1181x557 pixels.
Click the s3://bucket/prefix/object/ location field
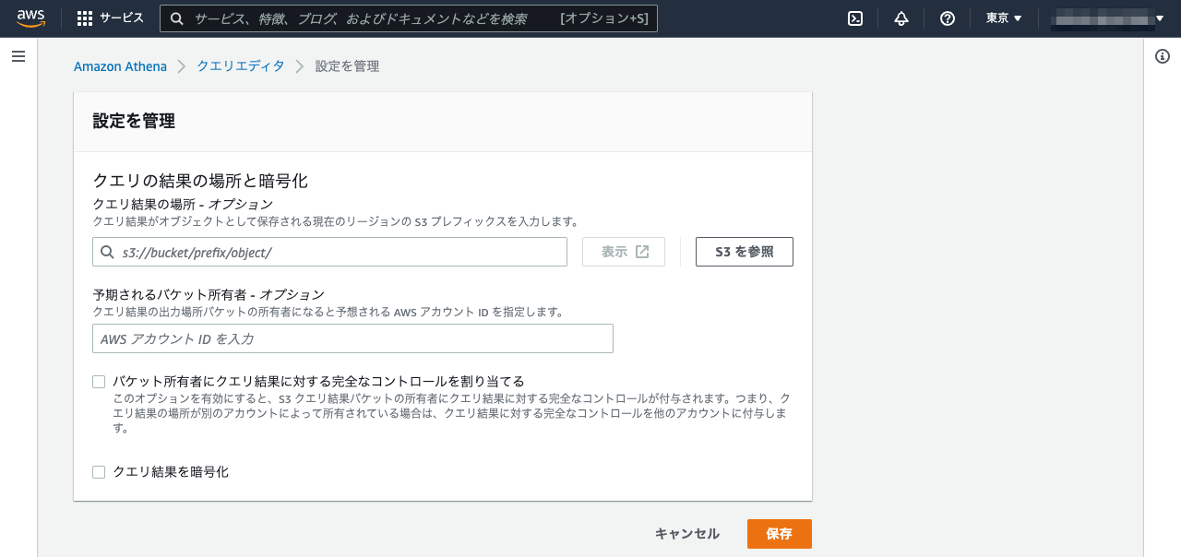click(330, 252)
